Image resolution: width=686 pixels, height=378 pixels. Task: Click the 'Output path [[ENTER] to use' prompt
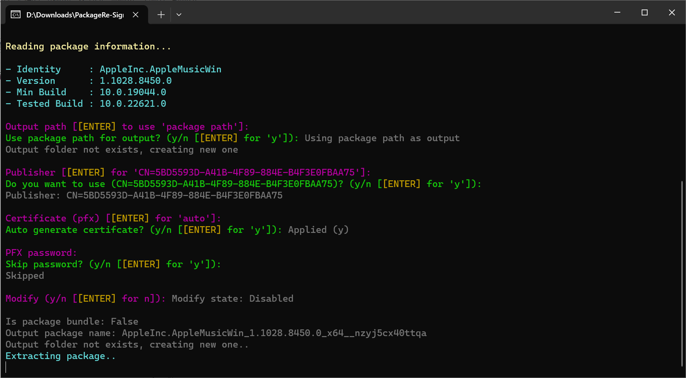coord(127,127)
